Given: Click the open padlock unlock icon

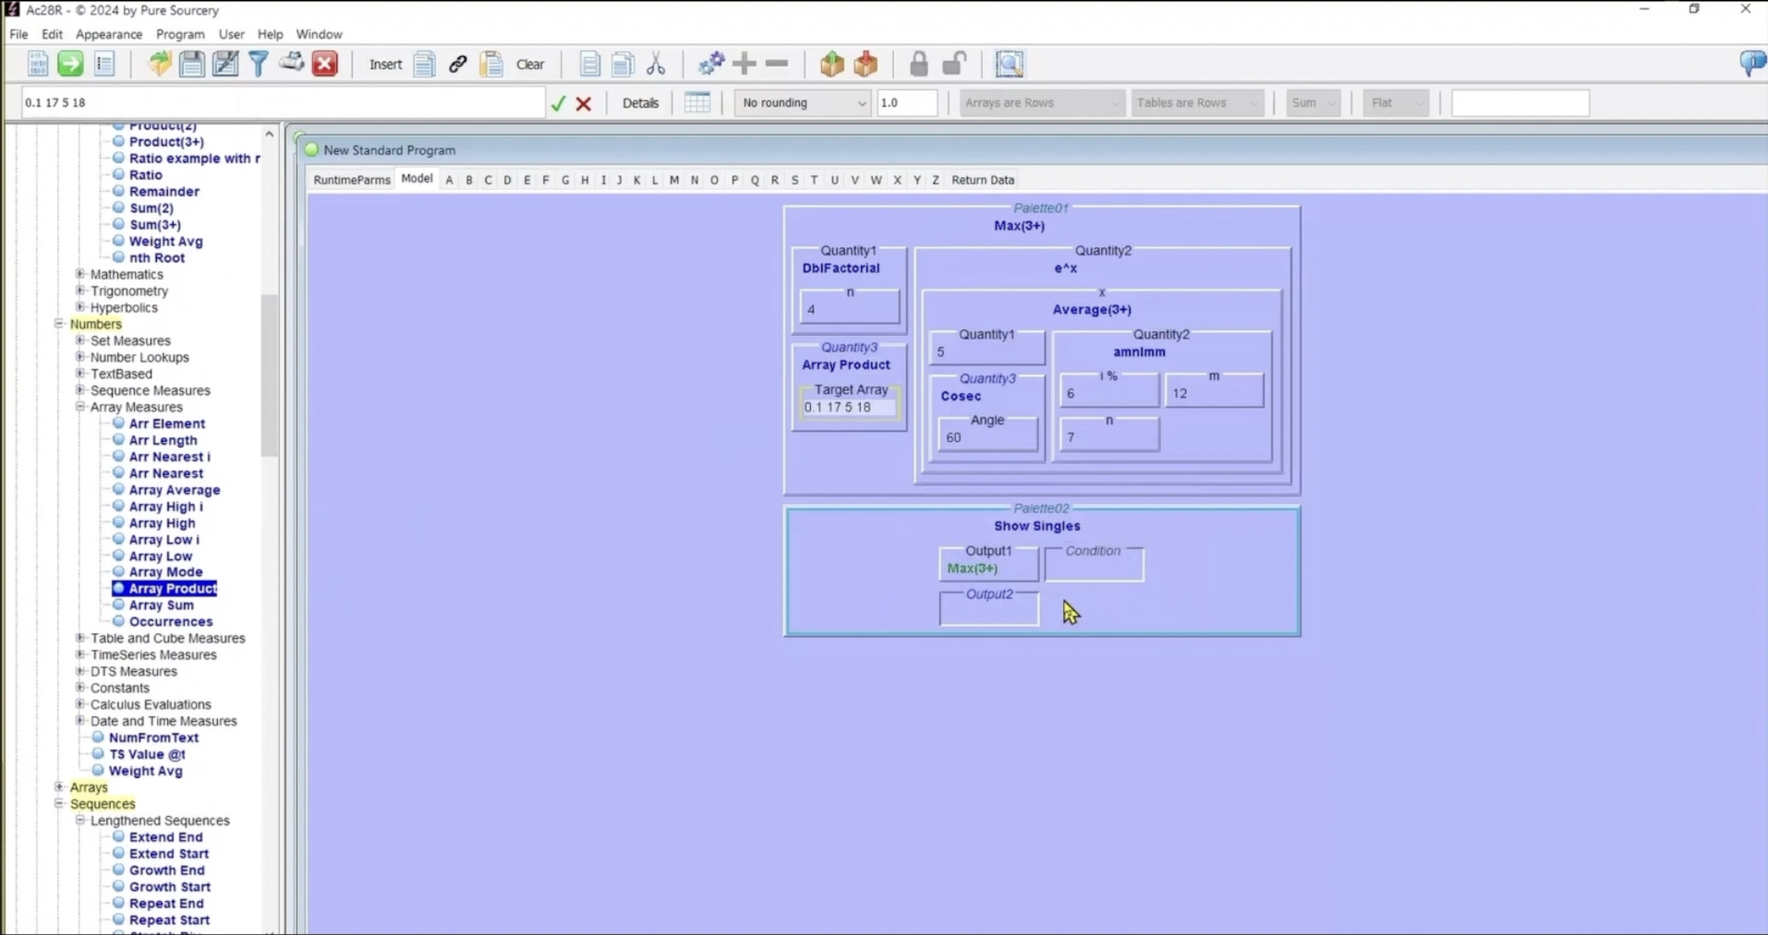Looking at the screenshot, I should (x=954, y=64).
